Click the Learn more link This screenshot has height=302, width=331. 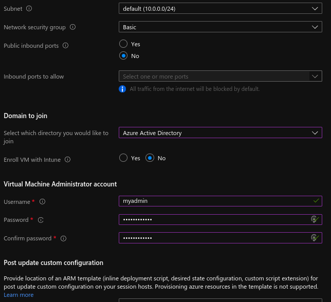[19, 295]
